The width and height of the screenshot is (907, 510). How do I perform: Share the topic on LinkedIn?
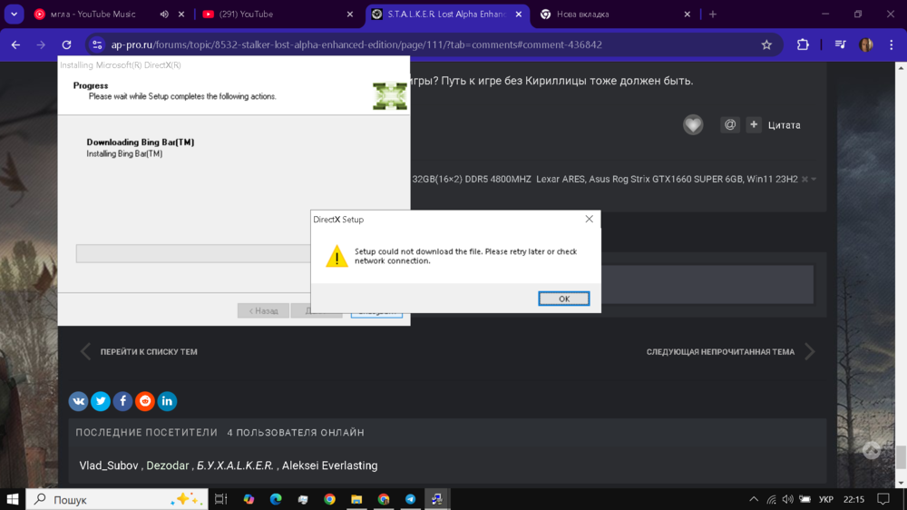coord(167,401)
